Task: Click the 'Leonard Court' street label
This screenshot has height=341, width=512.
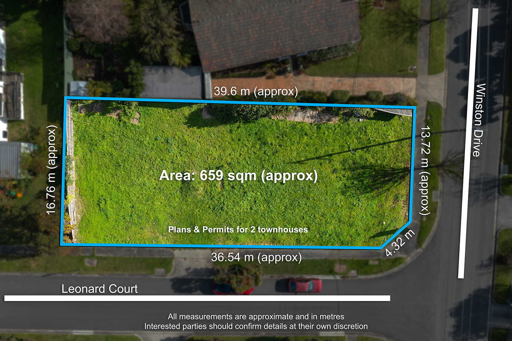Action: pos(99,289)
